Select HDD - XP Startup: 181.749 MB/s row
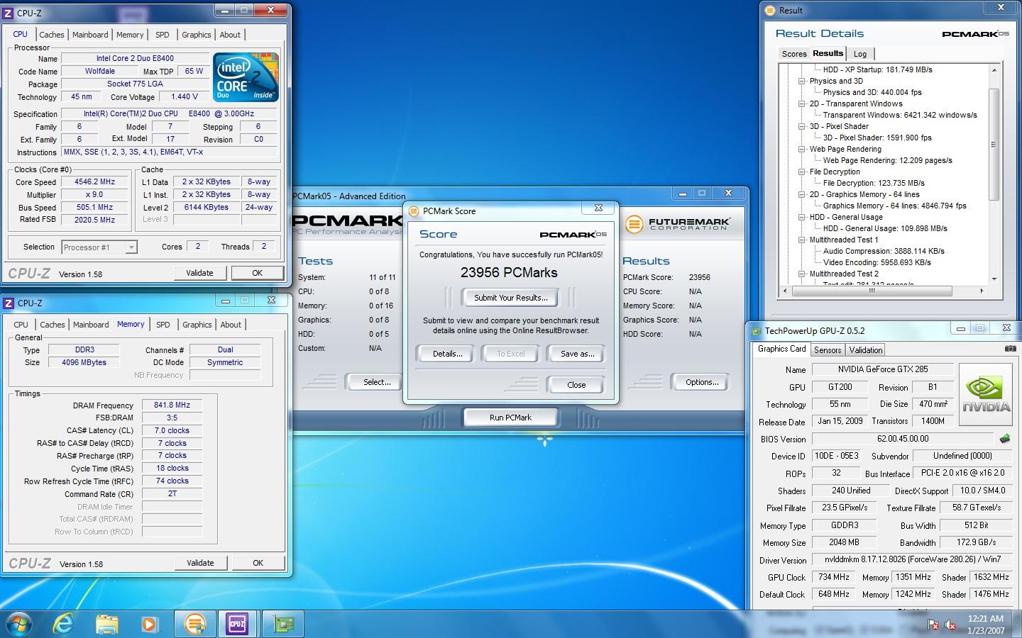 coord(877,69)
